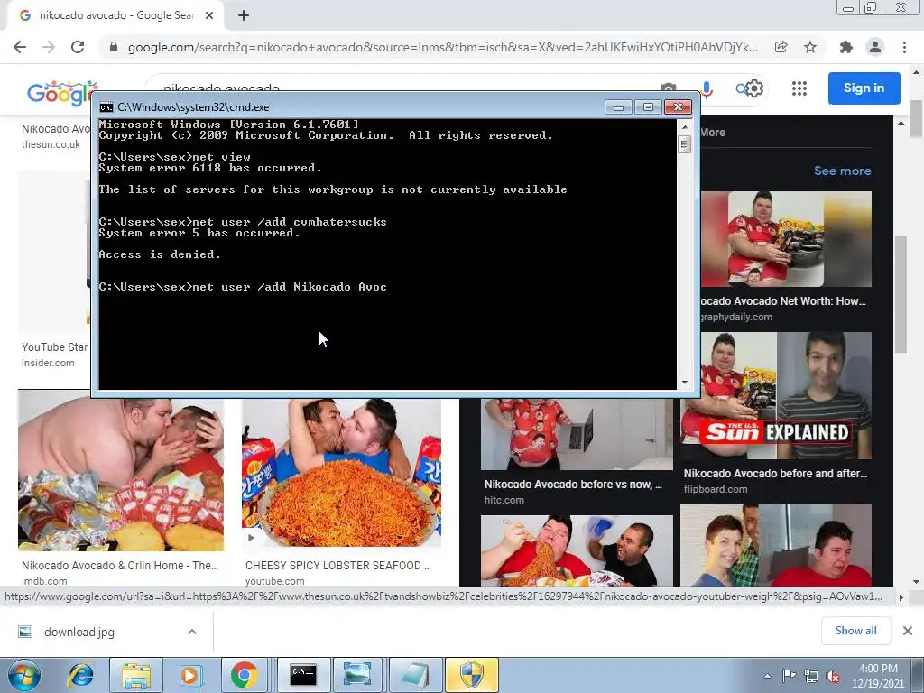This screenshot has height=693, width=924.
Task: Open the new tab plus button
Action: click(x=244, y=15)
